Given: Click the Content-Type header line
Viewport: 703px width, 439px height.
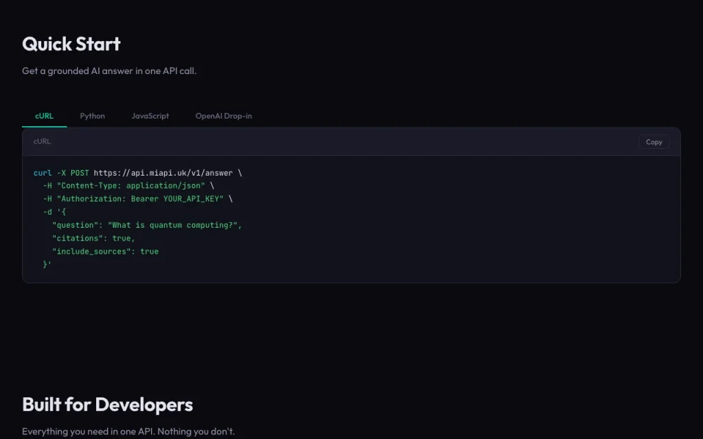Looking at the screenshot, I should [128, 186].
